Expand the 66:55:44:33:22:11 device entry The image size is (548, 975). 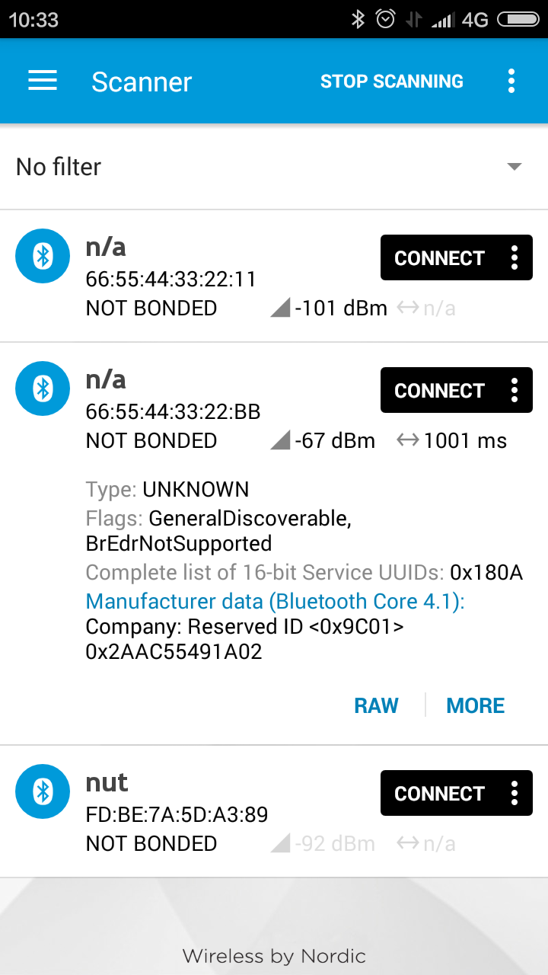[274, 276]
